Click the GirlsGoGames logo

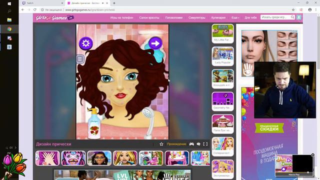(54, 18)
